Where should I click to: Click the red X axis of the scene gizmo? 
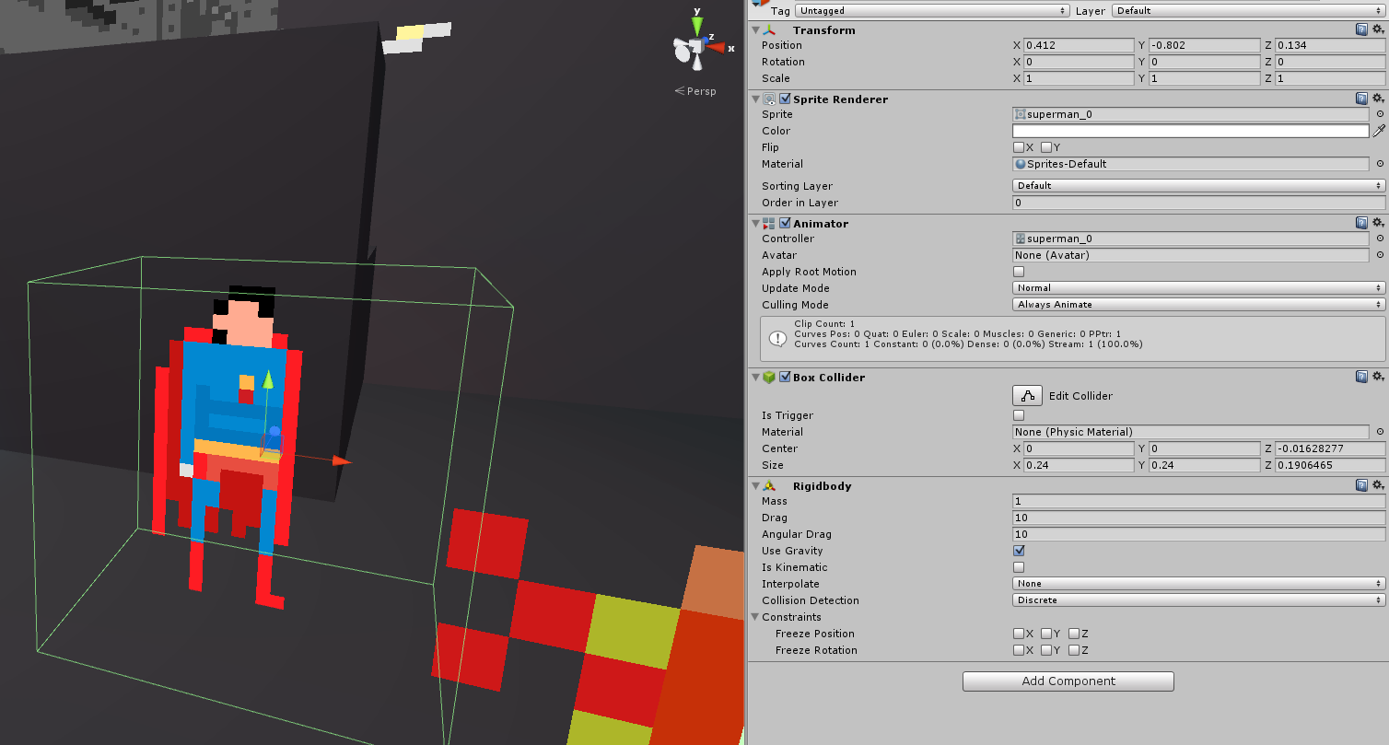pyautogui.click(x=717, y=47)
